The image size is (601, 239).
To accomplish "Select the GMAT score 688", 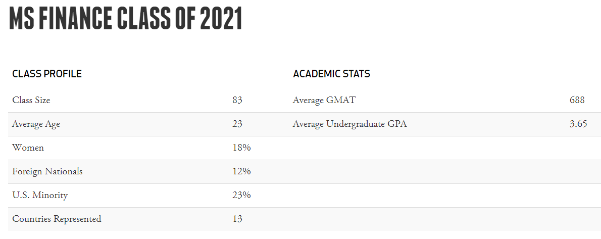I will (x=577, y=100).
